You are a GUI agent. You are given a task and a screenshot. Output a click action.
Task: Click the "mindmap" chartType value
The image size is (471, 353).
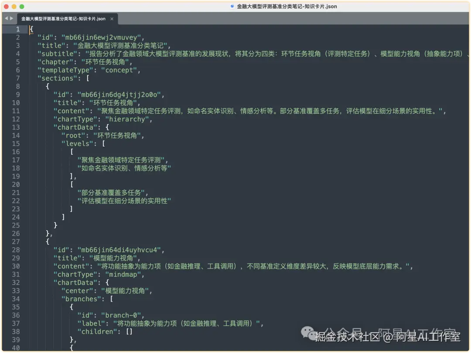tap(123, 275)
